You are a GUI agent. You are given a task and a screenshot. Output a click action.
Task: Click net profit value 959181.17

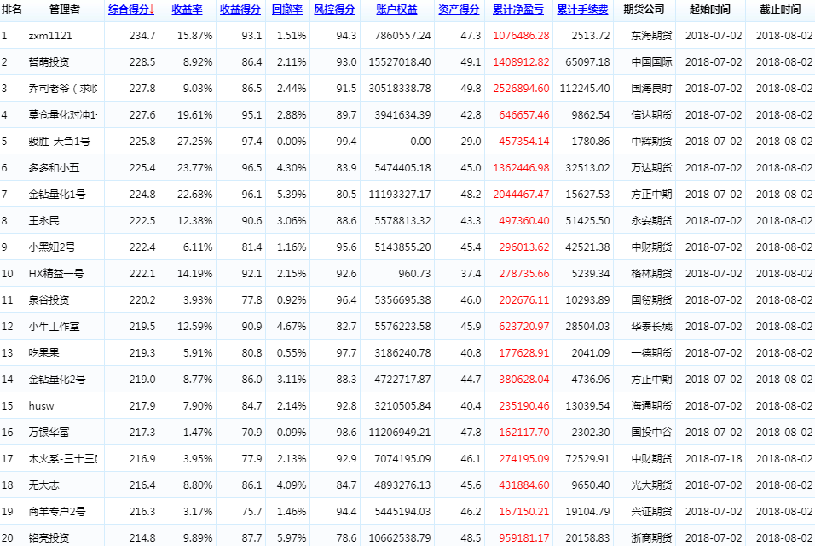click(524, 538)
